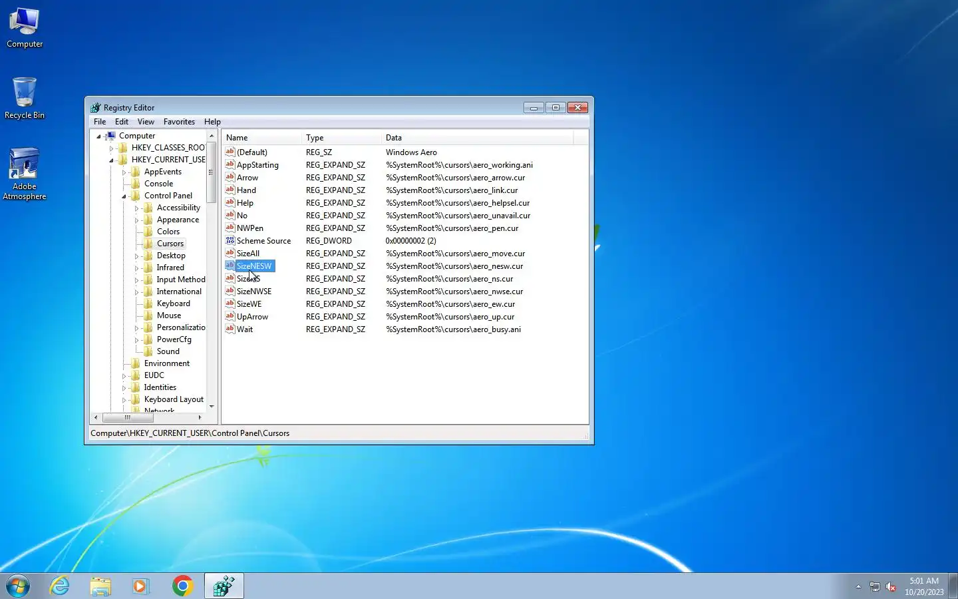Select the NWPen value name
This screenshot has height=599, width=958.
click(x=250, y=228)
